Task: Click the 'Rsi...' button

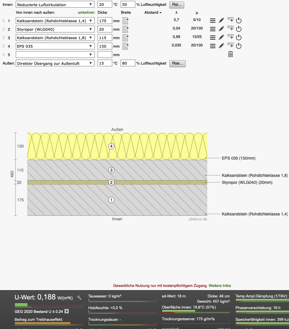Action: pyautogui.click(x=177, y=5)
